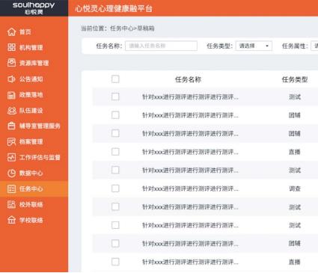Viewport: 318px width, 273px height.
Task: Click 任务中心 in the breadcrumb
Action: pos(122,28)
